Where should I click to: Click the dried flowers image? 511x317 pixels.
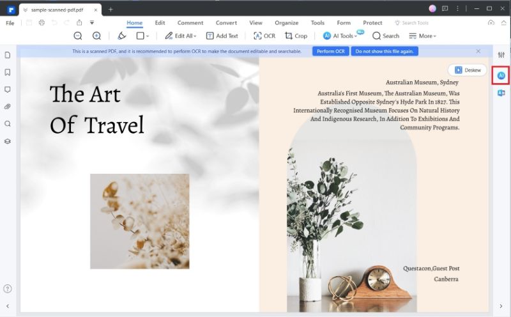(140, 221)
